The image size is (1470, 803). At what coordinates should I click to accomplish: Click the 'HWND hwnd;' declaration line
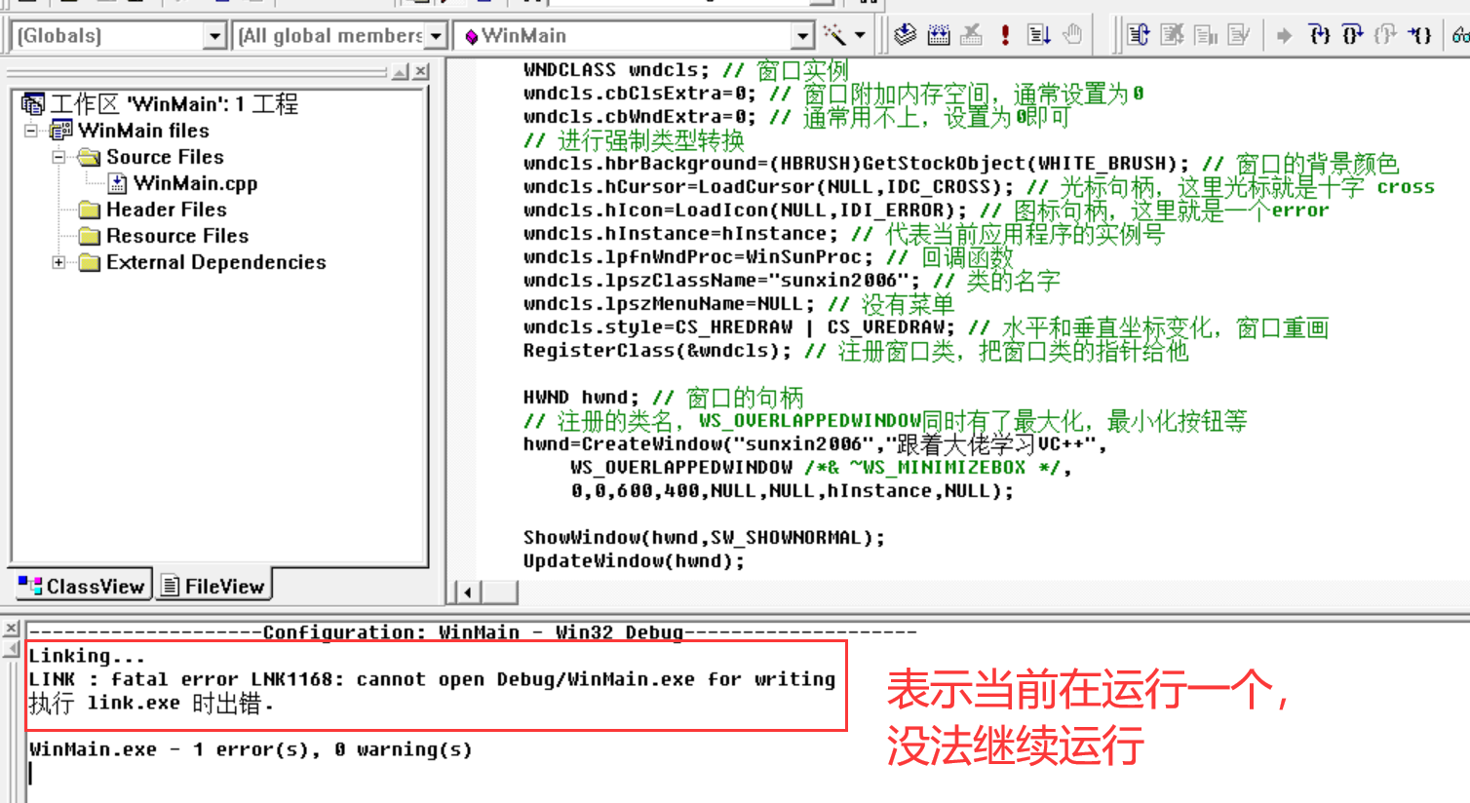click(x=663, y=398)
